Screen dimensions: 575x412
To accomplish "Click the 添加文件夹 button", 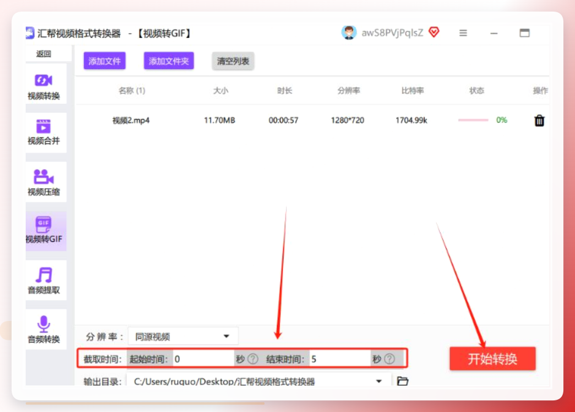I will 168,61.
